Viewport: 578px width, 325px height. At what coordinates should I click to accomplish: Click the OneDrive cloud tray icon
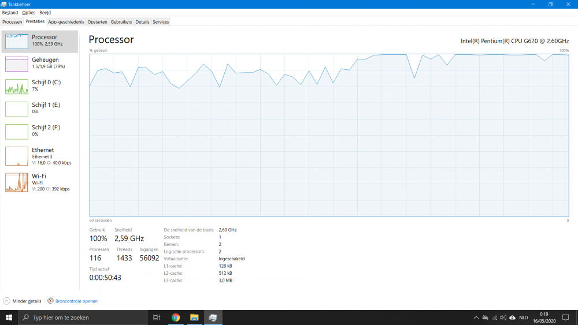click(512, 317)
